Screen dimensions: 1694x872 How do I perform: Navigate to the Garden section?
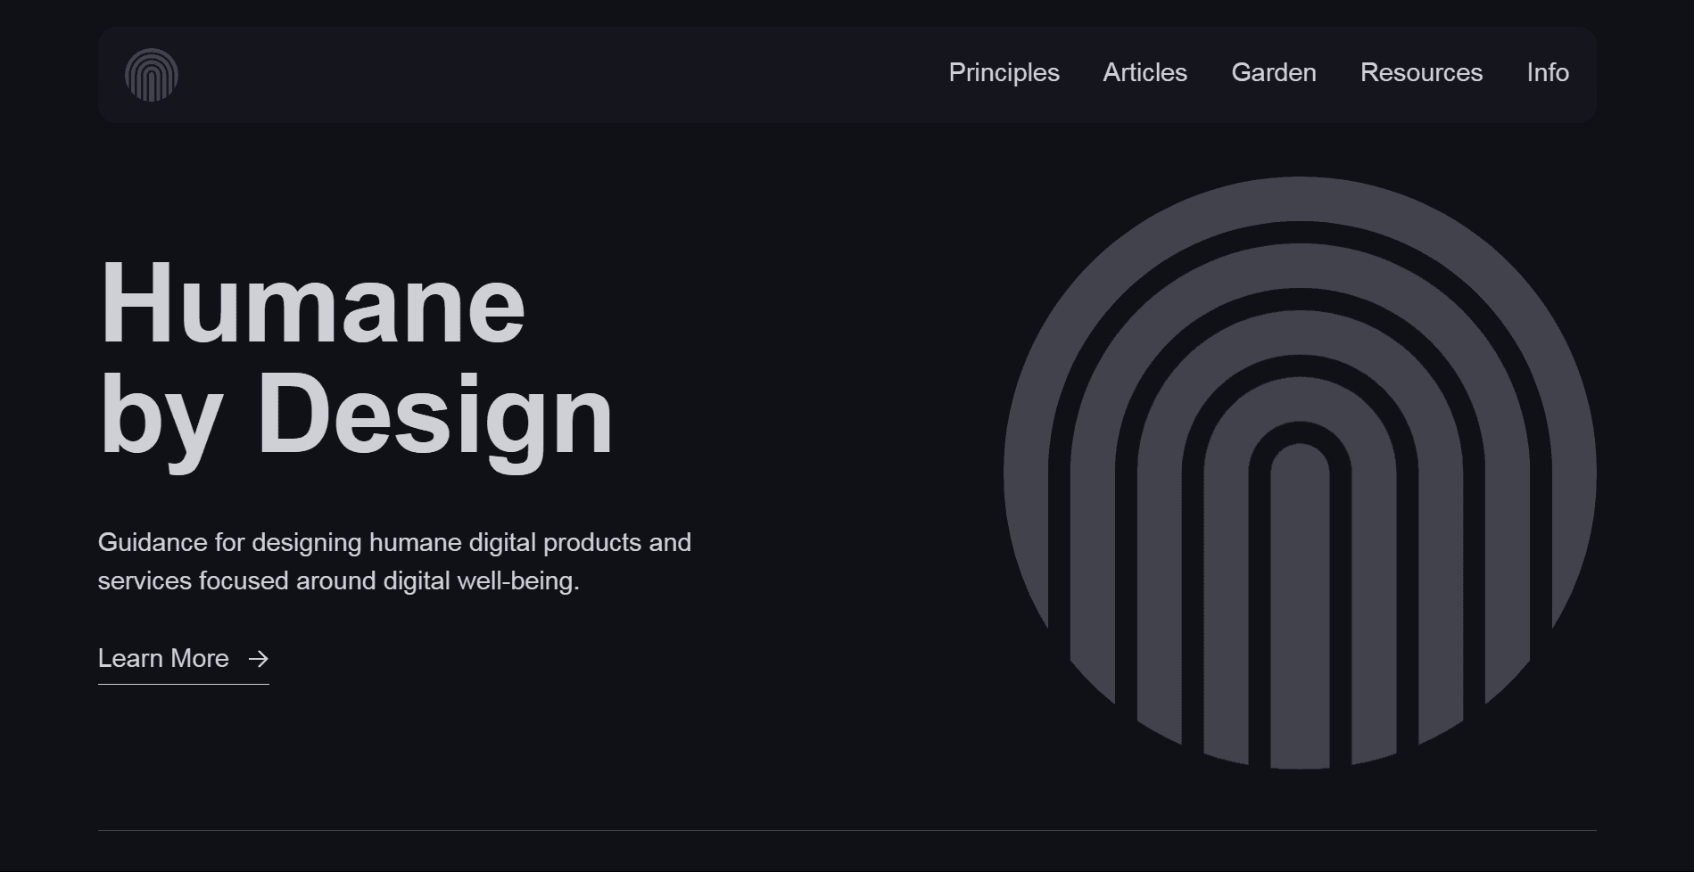1273,73
